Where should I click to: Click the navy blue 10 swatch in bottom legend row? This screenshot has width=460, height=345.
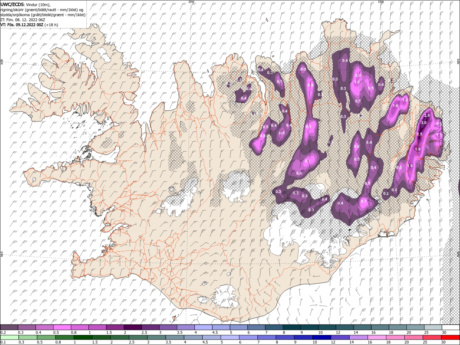322,337
